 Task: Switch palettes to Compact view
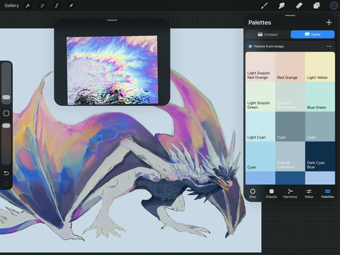(268, 35)
